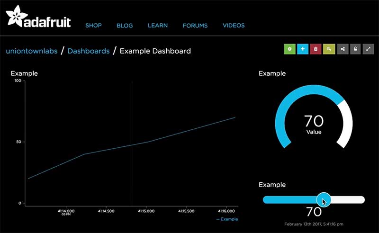
Task: Open the uniontownlabs breadcrumb link
Action: 31,51
